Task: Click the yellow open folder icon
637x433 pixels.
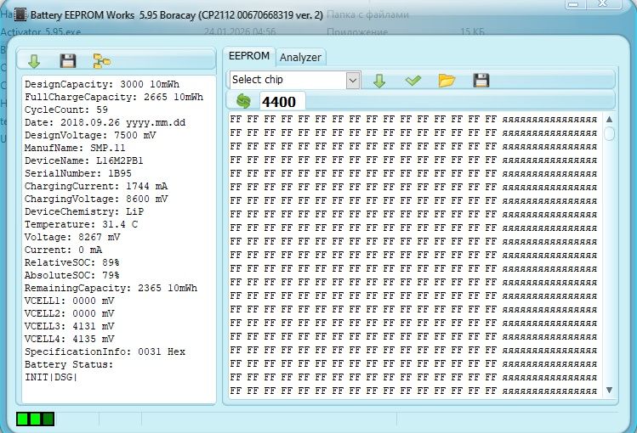Action: click(446, 81)
